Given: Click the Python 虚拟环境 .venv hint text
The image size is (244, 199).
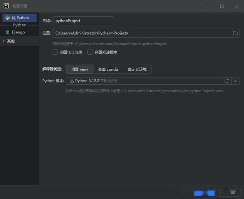Looking at the screenshot, I should [144, 91].
